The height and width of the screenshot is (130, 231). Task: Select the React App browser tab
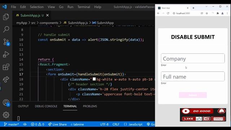(173, 8)
